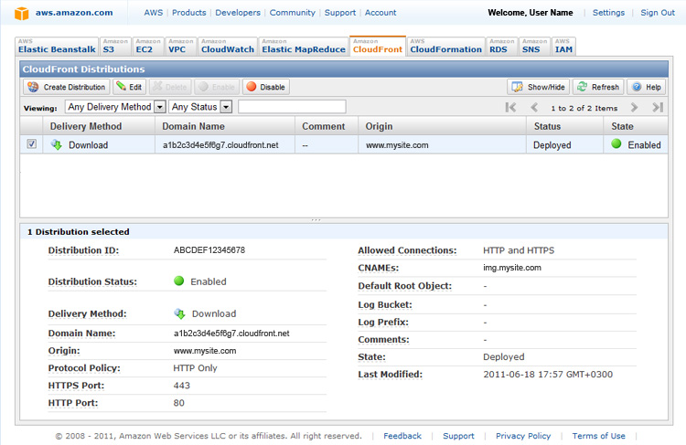Click the img.mysite.com CNAME value
Image resolution: width=686 pixels, height=445 pixels.
pyautogui.click(x=512, y=268)
